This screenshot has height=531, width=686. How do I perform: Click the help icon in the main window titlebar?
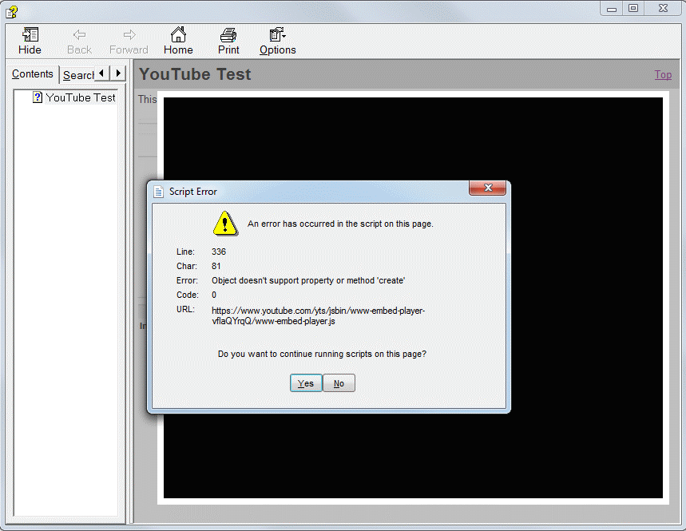(x=11, y=11)
